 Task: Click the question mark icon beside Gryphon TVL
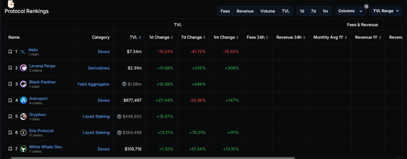coord(119,116)
